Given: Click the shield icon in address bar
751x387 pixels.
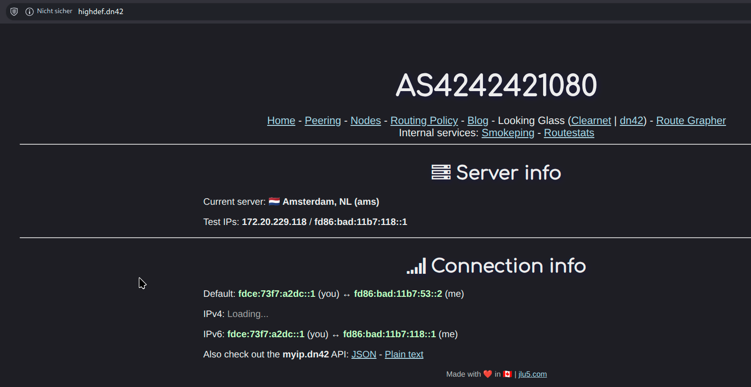Looking at the screenshot, I should [x=14, y=12].
